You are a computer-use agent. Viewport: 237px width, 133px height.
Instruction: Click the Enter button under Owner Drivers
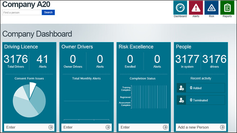point(86,127)
